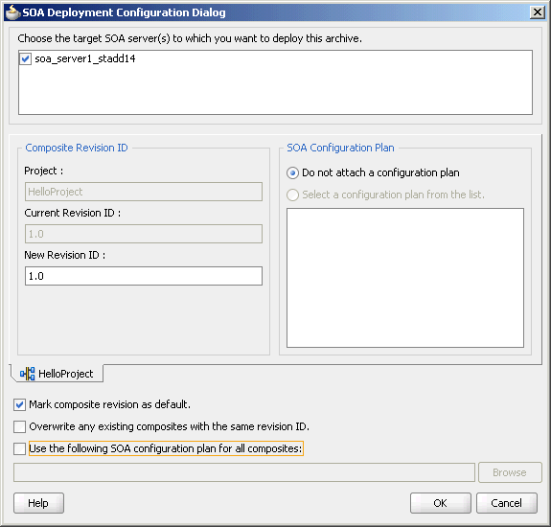The width and height of the screenshot is (551, 527).
Task: Click the SOA dialog title bar icon
Action: click(x=13, y=12)
